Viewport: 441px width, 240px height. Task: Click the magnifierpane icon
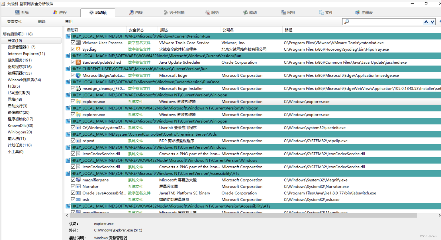point(78,180)
